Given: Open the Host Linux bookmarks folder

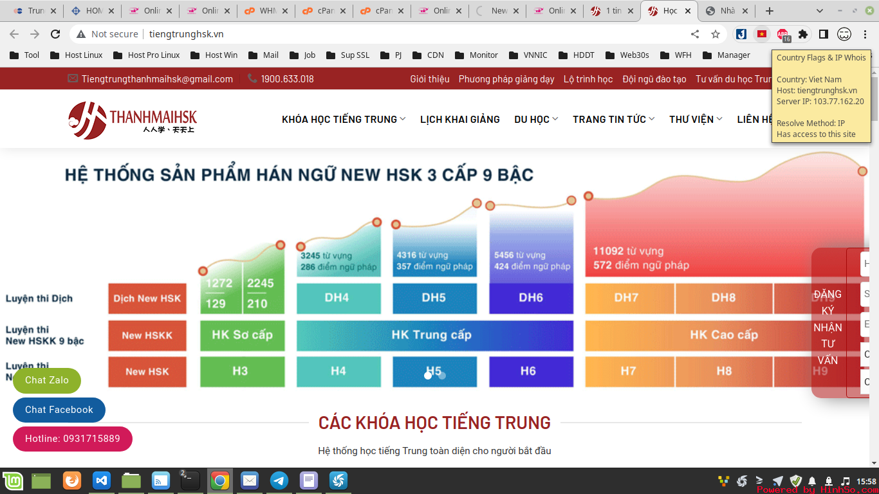Looking at the screenshot, I should click(76, 55).
